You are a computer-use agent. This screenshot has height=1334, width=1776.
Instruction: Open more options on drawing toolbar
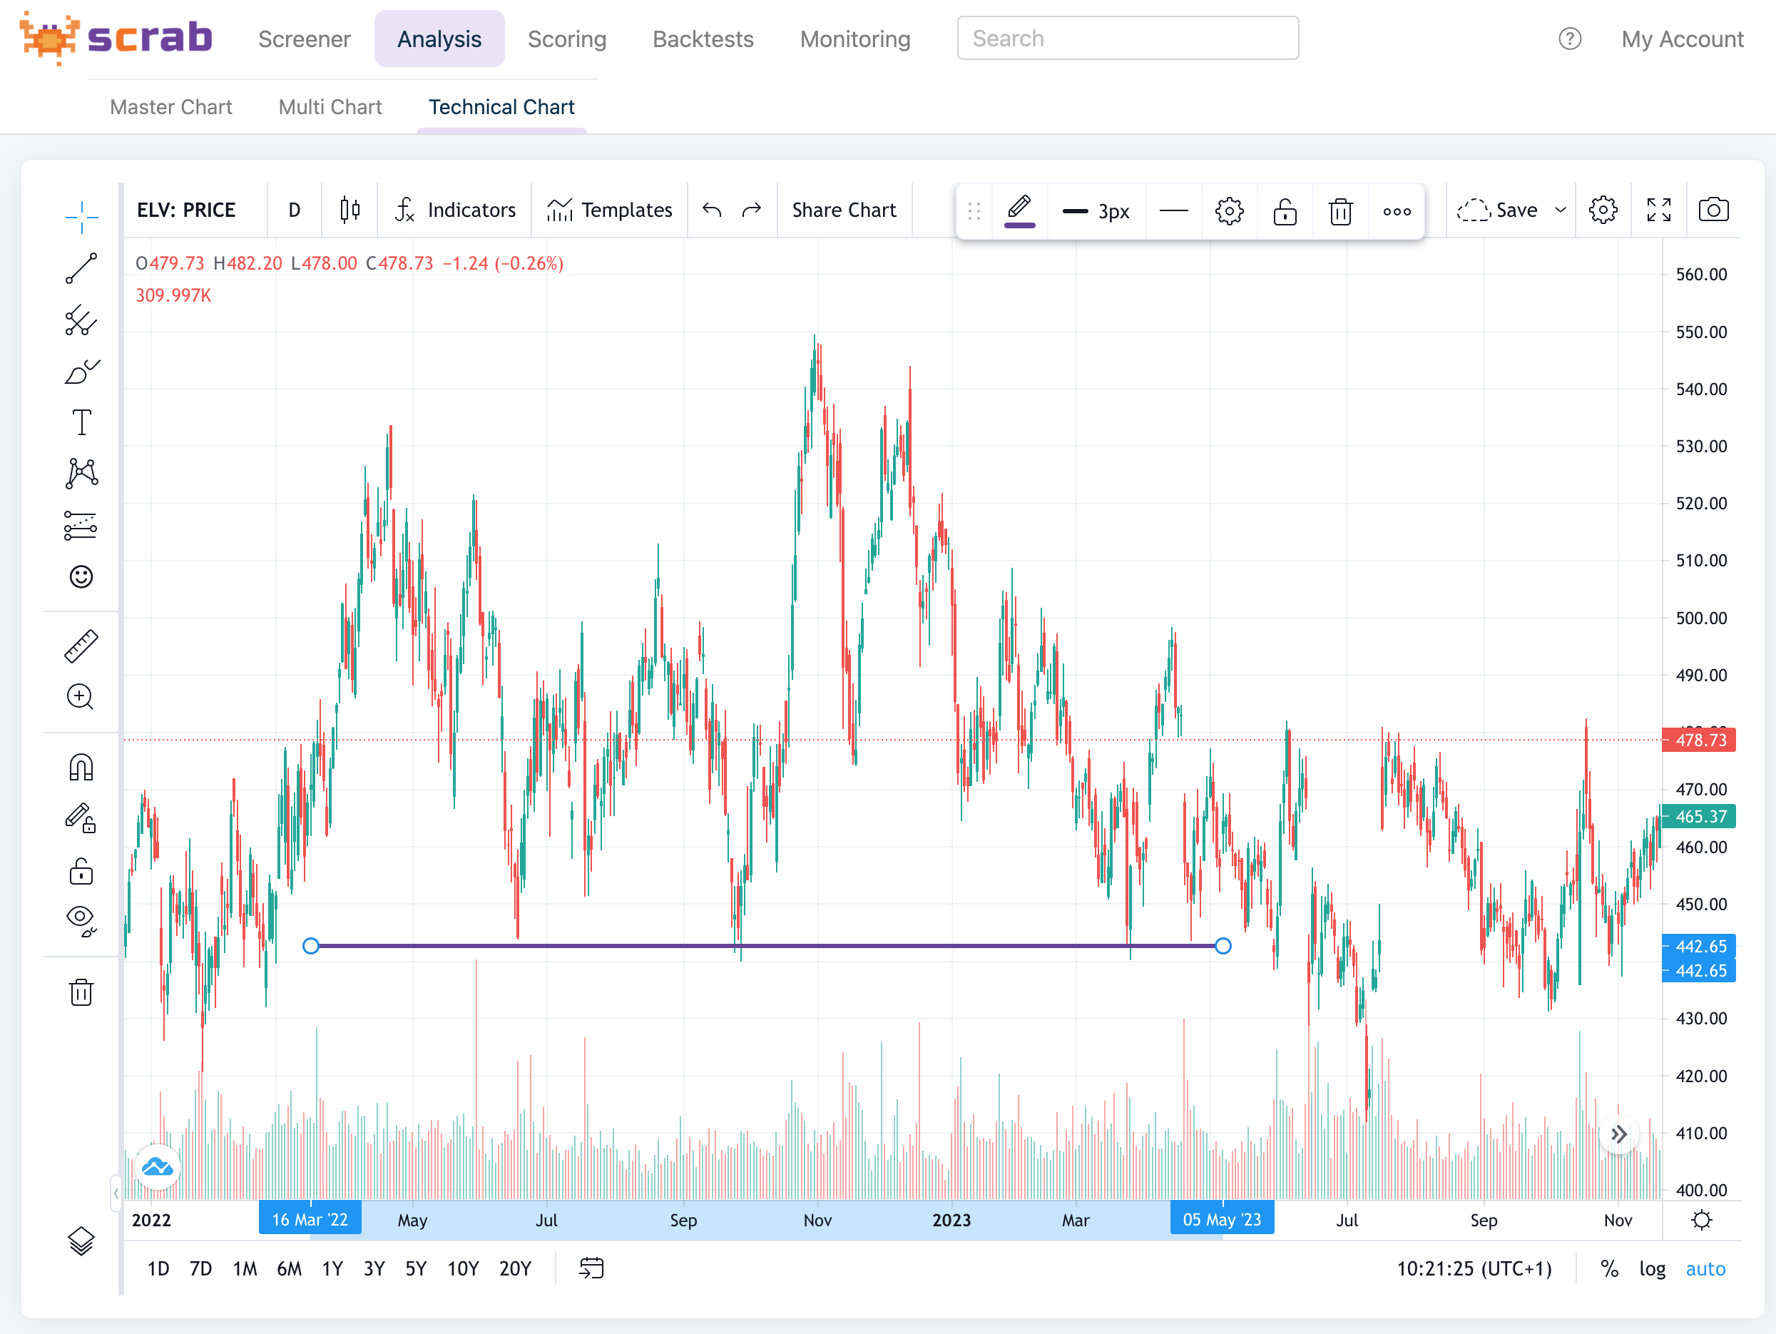[1397, 211]
